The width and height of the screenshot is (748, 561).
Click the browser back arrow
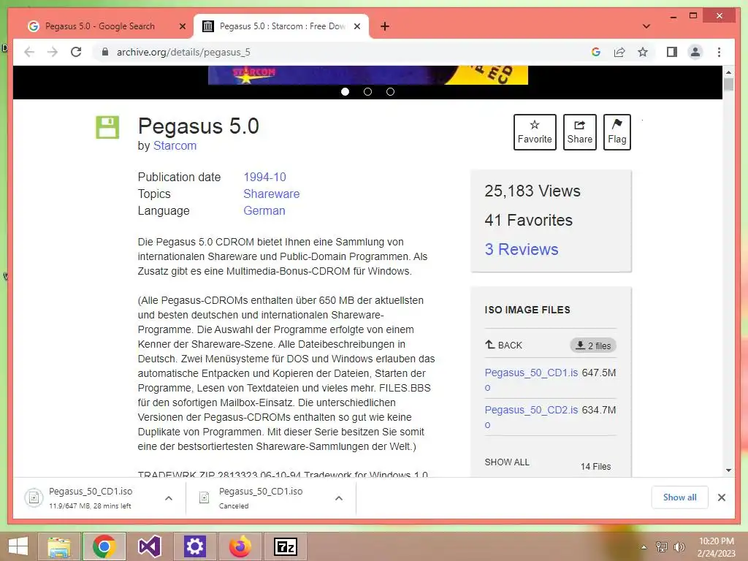tap(29, 52)
